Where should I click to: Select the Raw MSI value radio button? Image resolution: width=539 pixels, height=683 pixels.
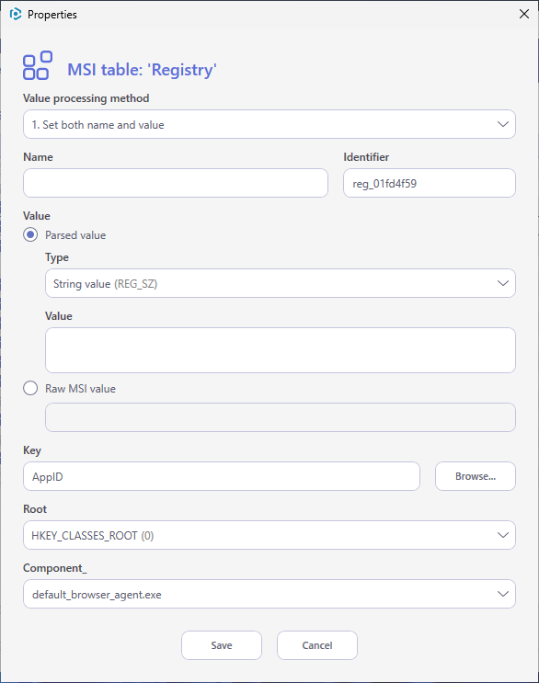[x=30, y=388]
